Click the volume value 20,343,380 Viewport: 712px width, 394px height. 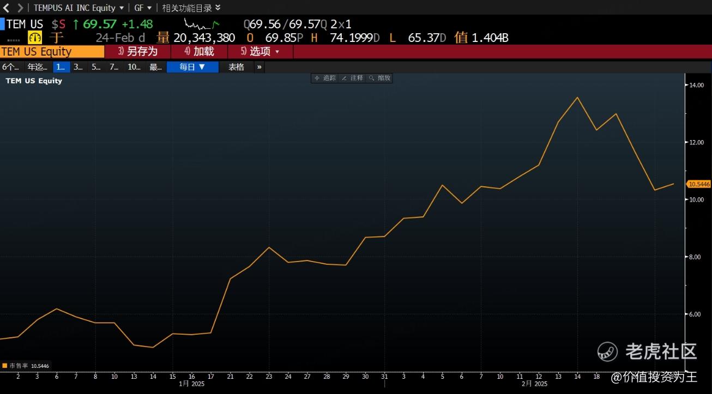click(x=204, y=38)
